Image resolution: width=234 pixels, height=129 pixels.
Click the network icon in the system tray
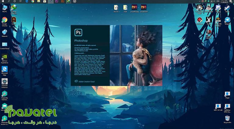211,1
